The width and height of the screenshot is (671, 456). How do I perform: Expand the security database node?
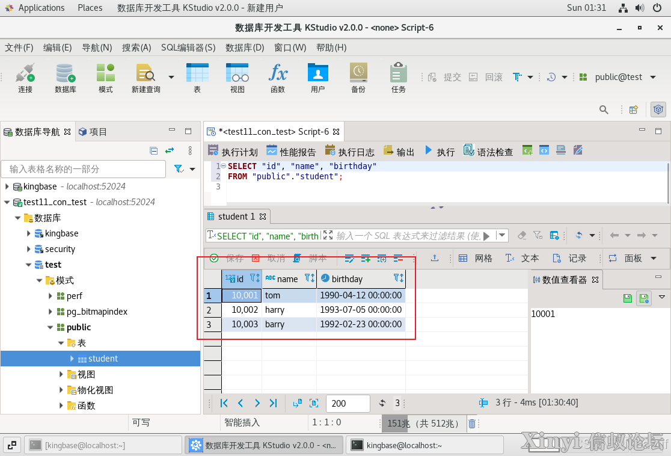point(29,249)
